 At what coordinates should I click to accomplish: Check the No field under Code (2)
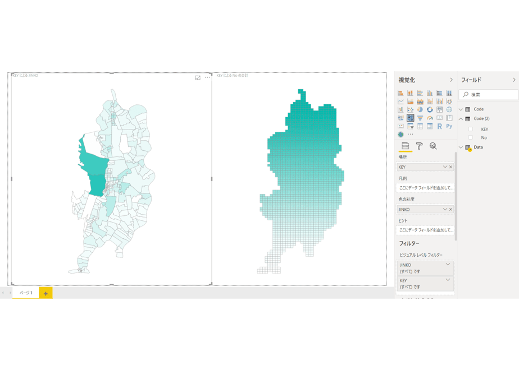point(470,137)
